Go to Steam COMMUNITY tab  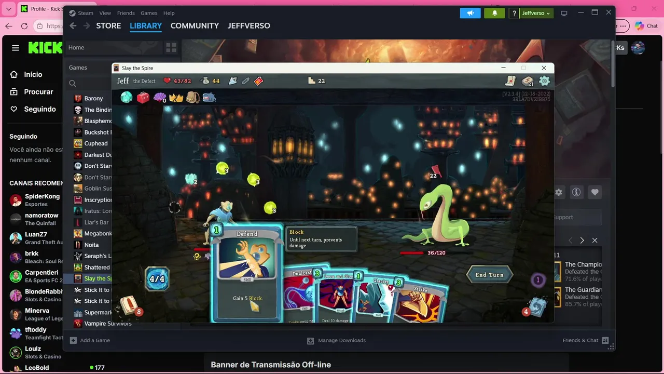coord(195,25)
